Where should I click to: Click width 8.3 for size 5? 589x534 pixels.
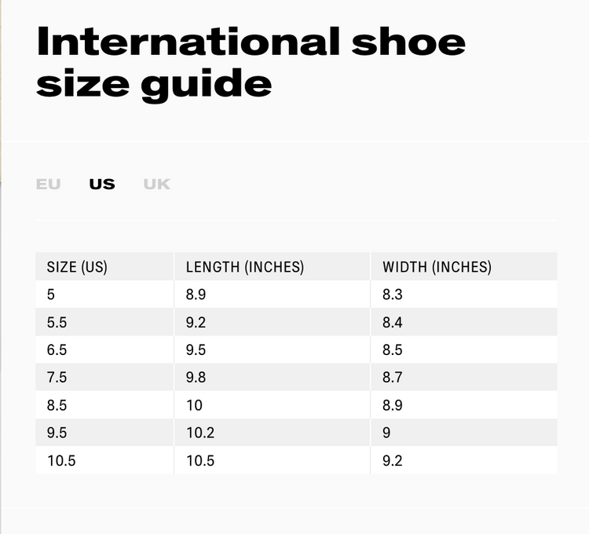[x=393, y=294]
